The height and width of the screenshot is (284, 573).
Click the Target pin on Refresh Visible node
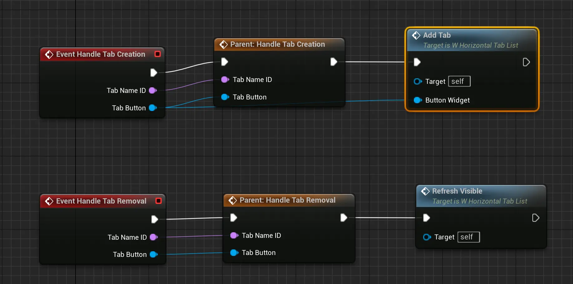coord(426,237)
